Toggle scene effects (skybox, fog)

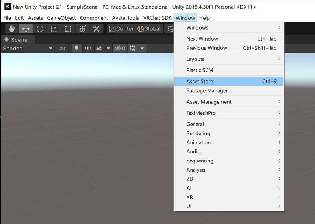tap(99, 48)
